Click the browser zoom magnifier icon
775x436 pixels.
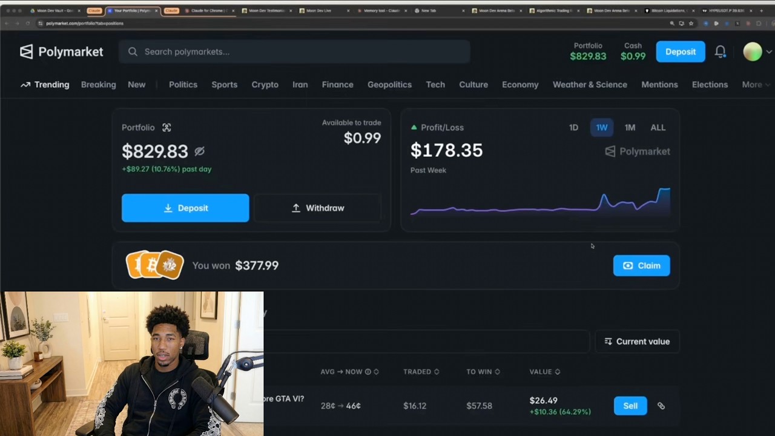click(x=672, y=23)
